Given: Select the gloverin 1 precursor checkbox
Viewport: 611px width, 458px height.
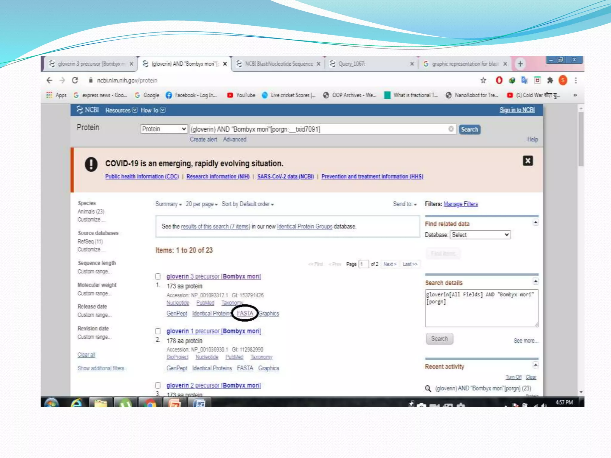Looking at the screenshot, I should [158, 331].
